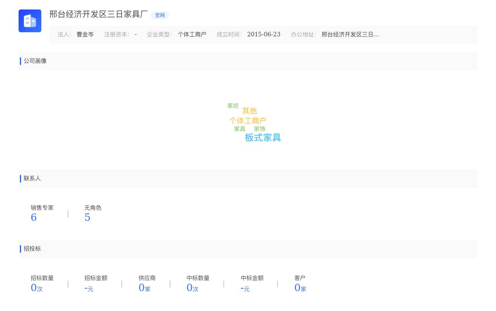496x311 pixels.
Task: Click 无角色 count 5
Action: [87, 218]
